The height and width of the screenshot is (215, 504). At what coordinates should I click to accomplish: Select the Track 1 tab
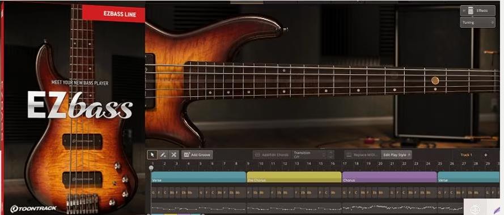(466, 154)
